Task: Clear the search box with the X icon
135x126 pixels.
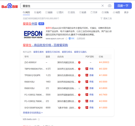Action: 103,6
